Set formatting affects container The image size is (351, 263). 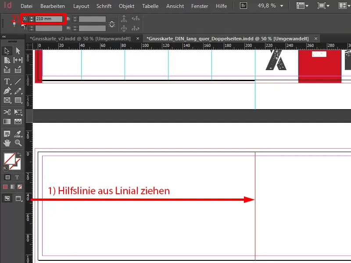click(7, 178)
